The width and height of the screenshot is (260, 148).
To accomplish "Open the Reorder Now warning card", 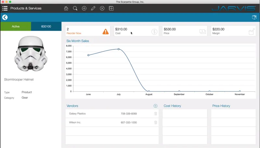I will [x=88, y=31].
